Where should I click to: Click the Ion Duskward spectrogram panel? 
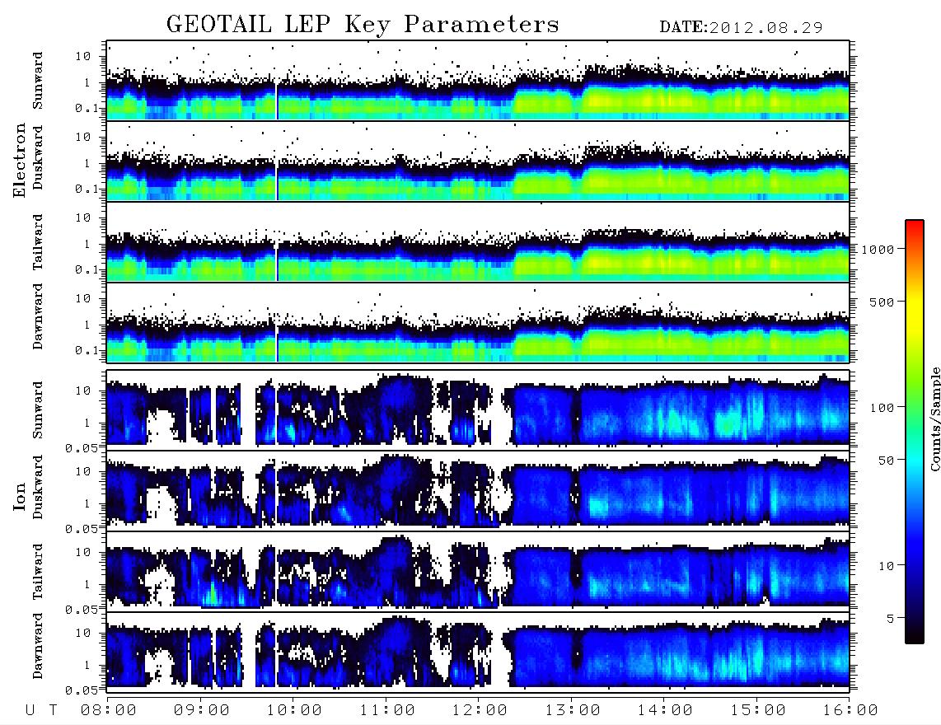478,490
